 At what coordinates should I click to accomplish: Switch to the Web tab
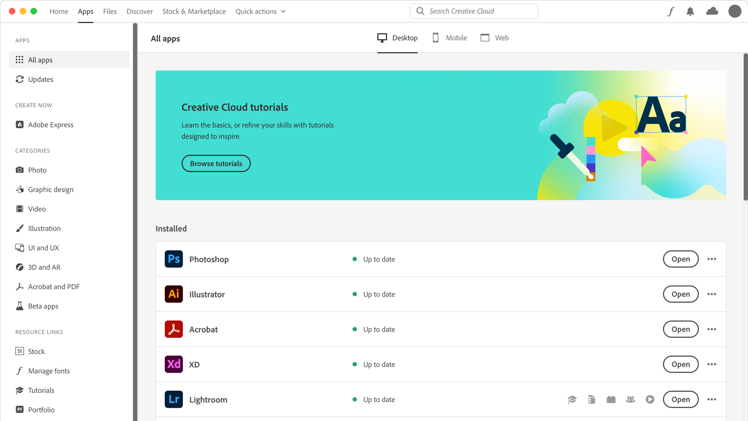(x=495, y=38)
